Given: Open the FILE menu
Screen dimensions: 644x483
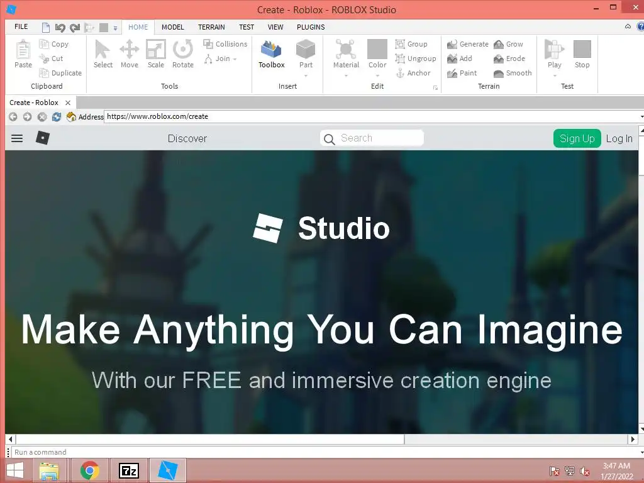Looking at the screenshot, I should (21, 26).
